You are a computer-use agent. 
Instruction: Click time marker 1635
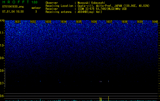pyautogui.click(x=79, y=22)
